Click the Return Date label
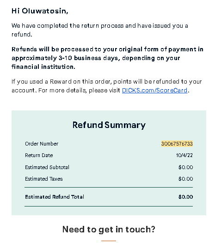The image size is (209, 243). [x=39, y=155]
